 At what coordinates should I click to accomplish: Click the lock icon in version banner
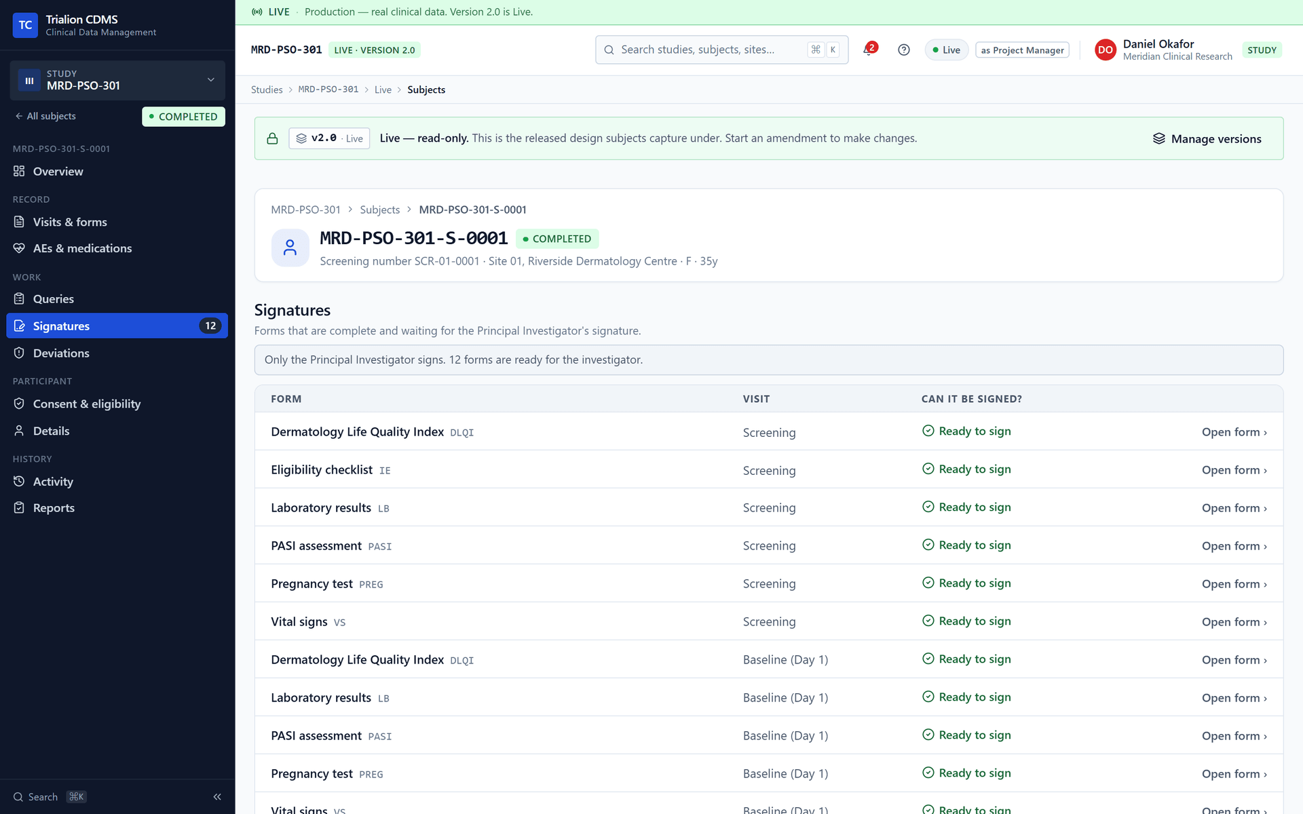point(272,138)
